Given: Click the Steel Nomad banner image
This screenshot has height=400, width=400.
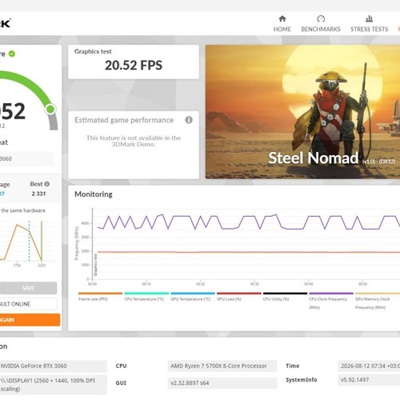Looking at the screenshot, I should (302, 112).
